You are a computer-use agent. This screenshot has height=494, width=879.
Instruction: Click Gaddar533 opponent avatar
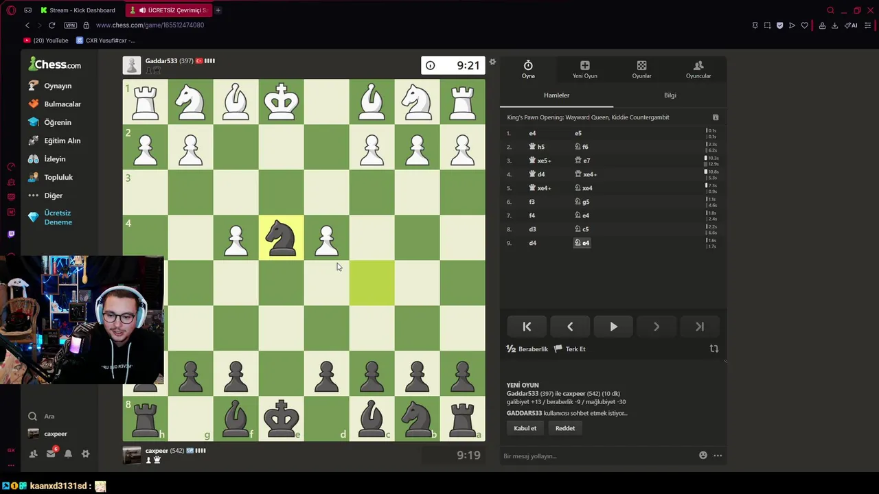[x=132, y=66]
